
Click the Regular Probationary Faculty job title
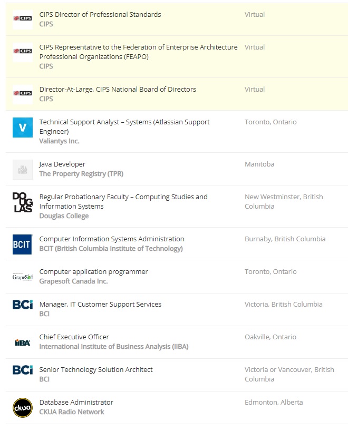point(123,197)
